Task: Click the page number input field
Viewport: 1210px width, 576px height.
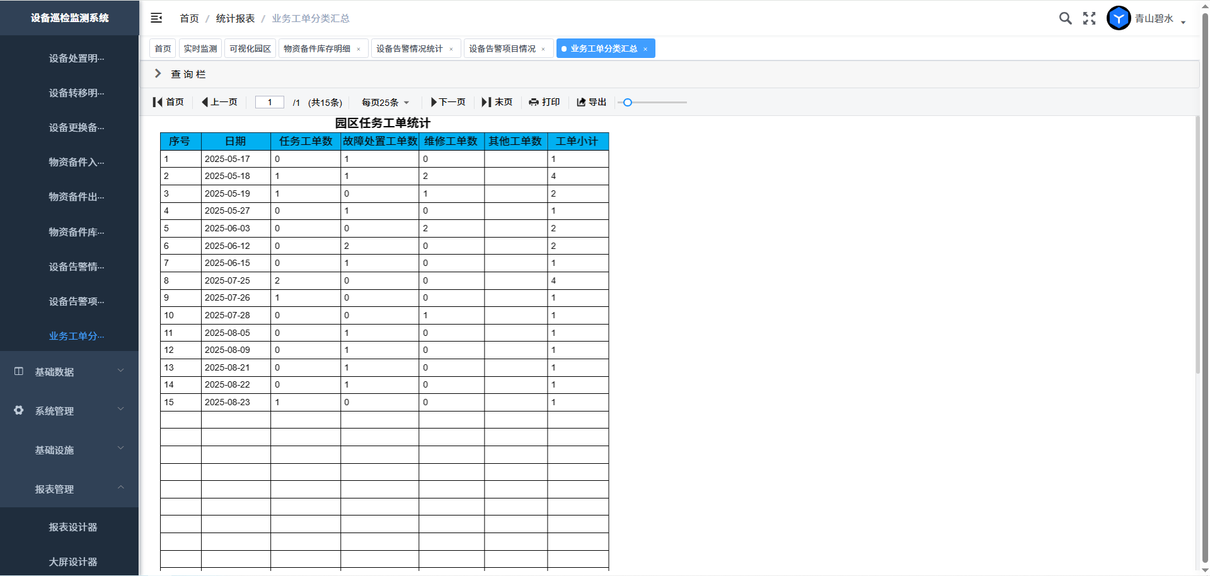Action: (x=270, y=102)
